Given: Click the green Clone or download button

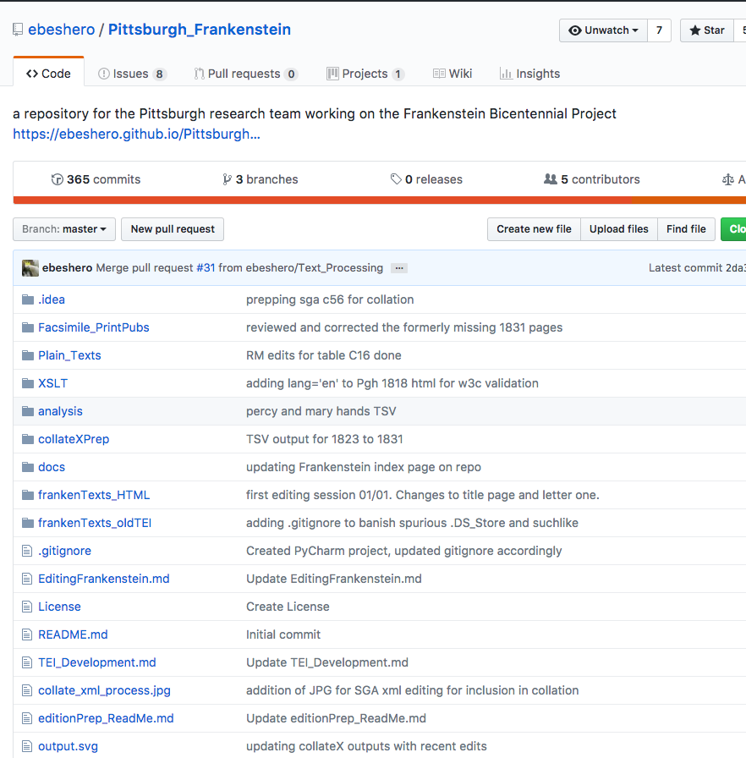Looking at the screenshot, I should pyautogui.click(x=733, y=229).
